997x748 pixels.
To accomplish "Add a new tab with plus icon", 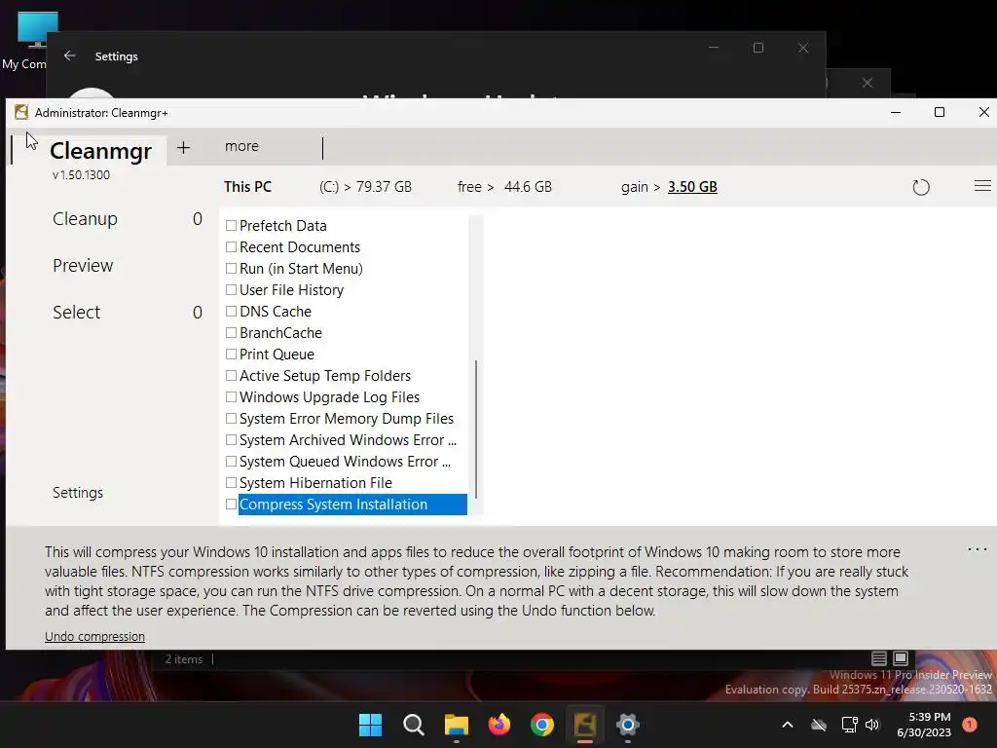I will (x=183, y=148).
